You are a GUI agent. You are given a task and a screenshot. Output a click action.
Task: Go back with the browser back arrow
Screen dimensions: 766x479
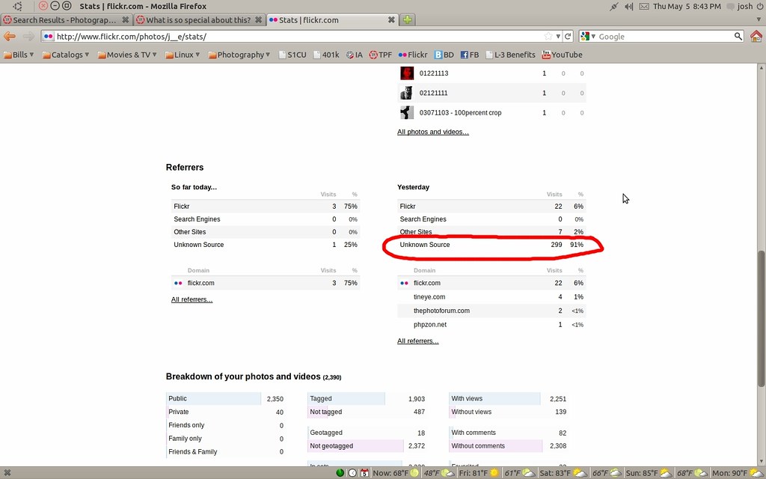tap(10, 37)
